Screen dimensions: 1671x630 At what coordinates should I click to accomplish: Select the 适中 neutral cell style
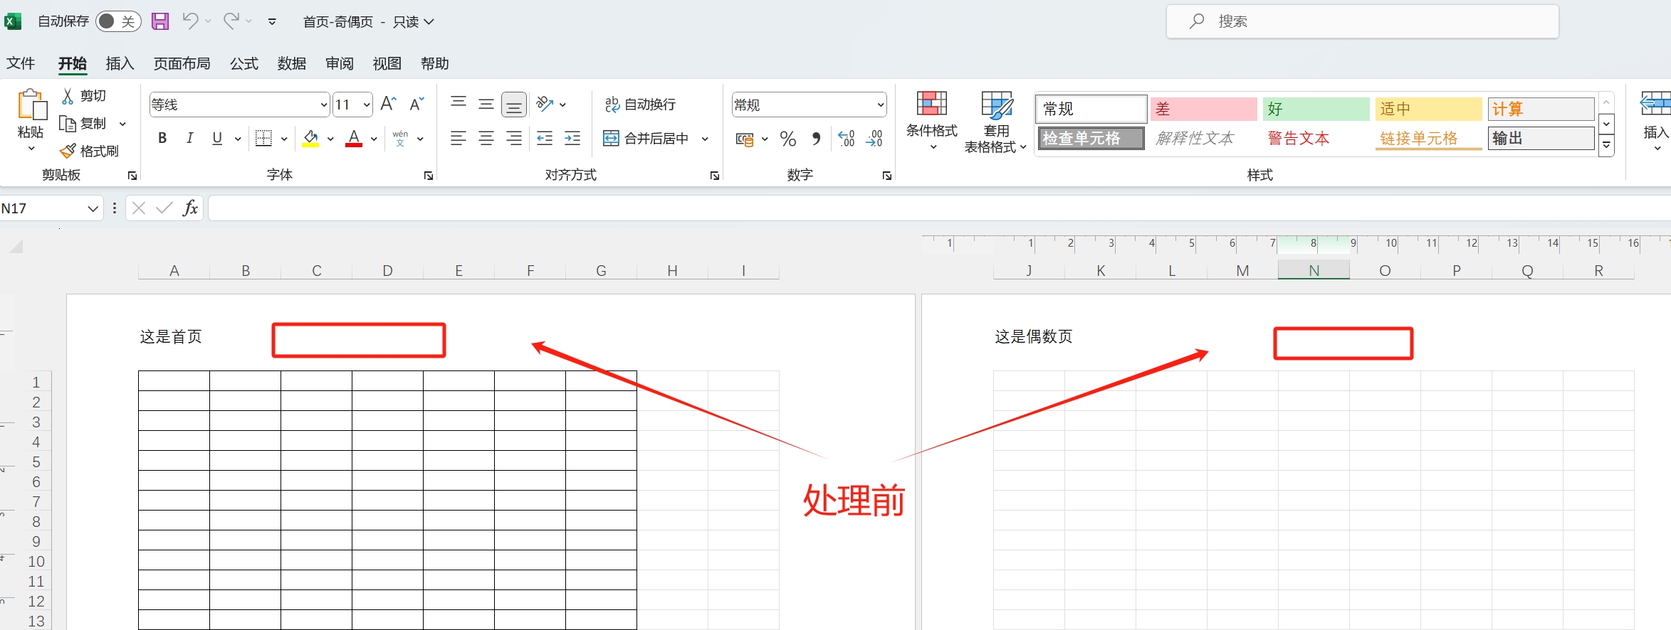[x=1428, y=109]
